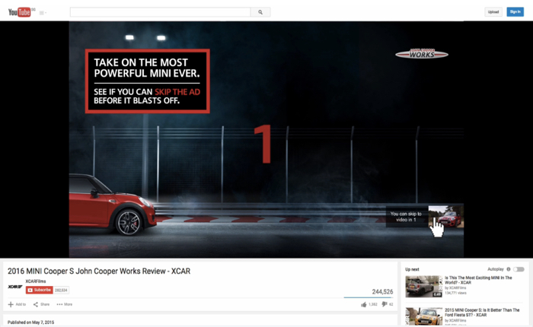Viewport: 533px width, 327px height.
Task: Click the XCARFilms channel avatar
Action: point(15,287)
